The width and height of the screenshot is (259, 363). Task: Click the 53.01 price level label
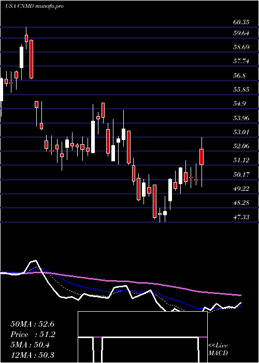(x=241, y=132)
